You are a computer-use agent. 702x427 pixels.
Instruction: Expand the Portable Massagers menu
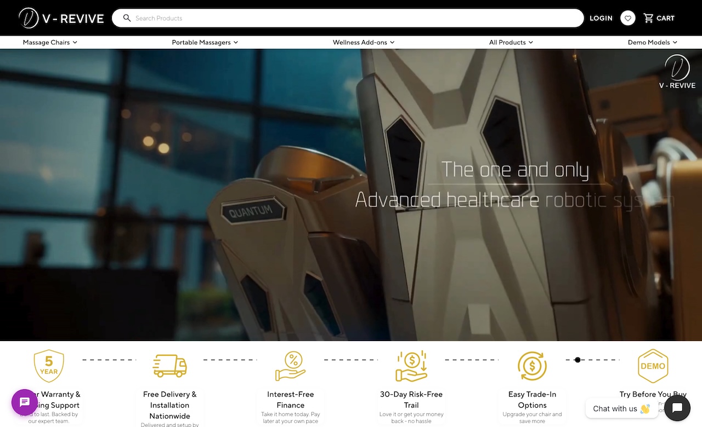[205, 42]
